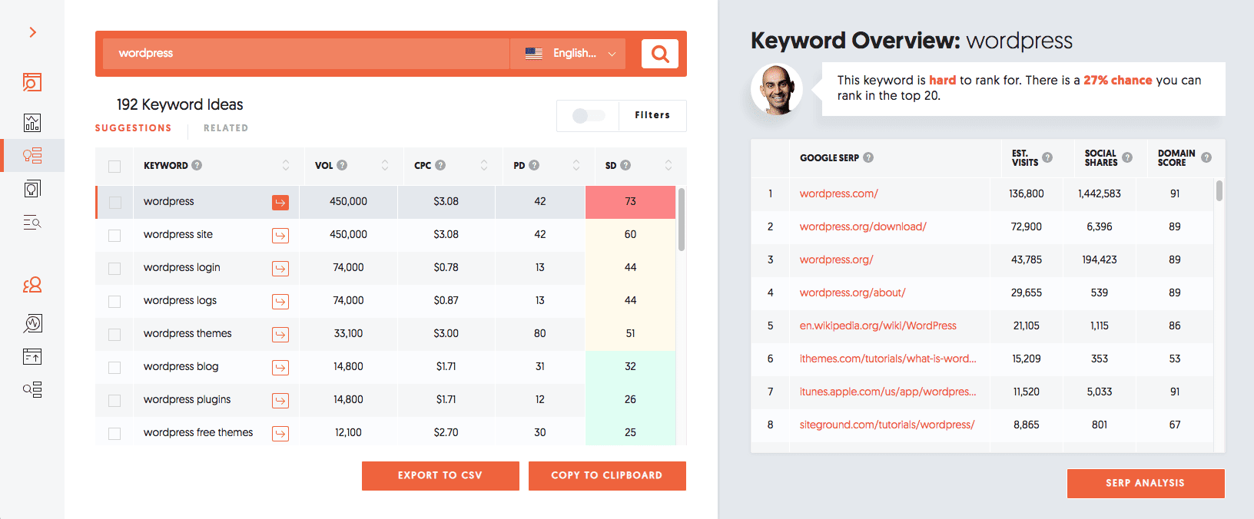This screenshot has width=1254, height=519.
Task: Click the arrow icon next to wordpress themes
Action: [280, 334]
